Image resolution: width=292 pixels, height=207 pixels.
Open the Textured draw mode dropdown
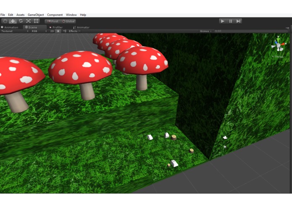15,31
